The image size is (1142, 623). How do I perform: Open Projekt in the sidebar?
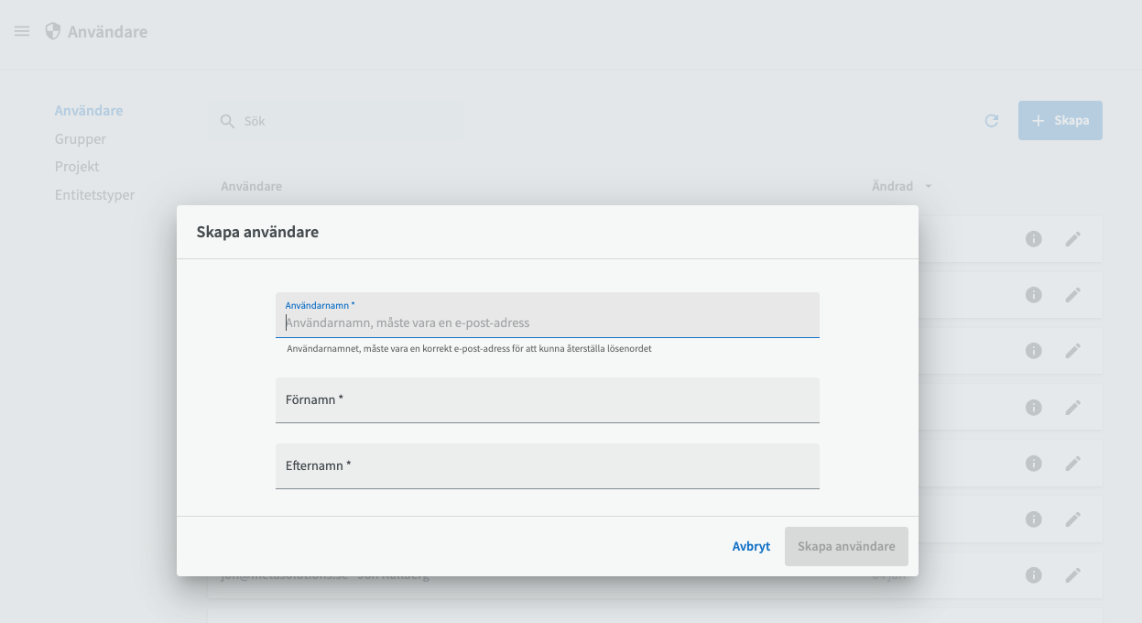click(77, 167)
